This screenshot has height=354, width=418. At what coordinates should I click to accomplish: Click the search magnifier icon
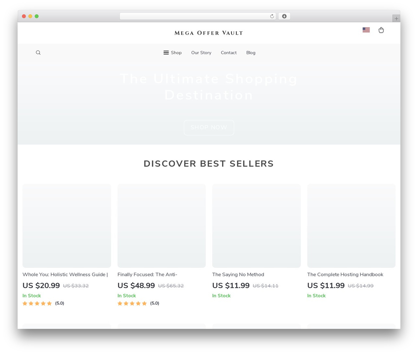click(38, 53)
